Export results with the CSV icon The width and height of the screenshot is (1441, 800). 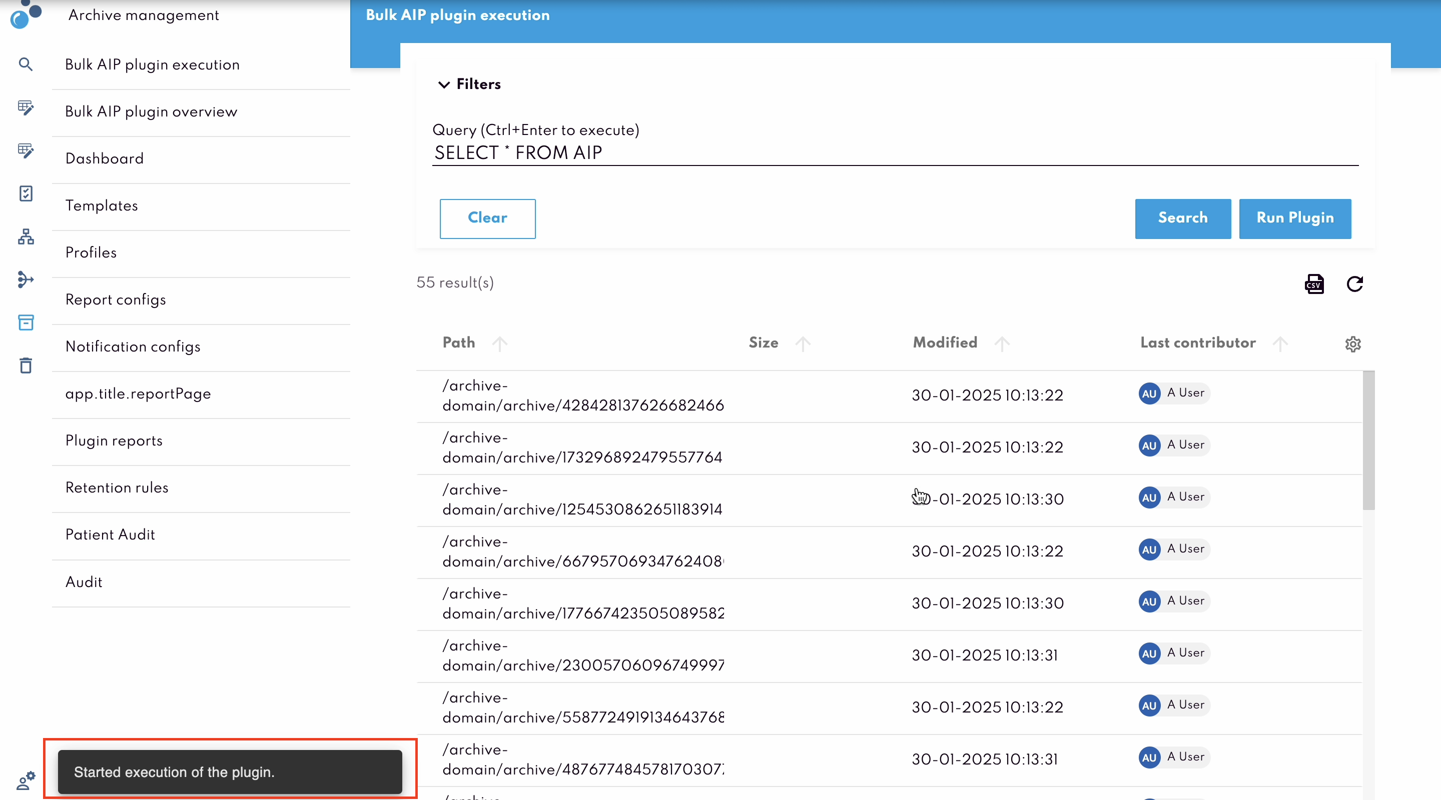(x=1314, y=284)
